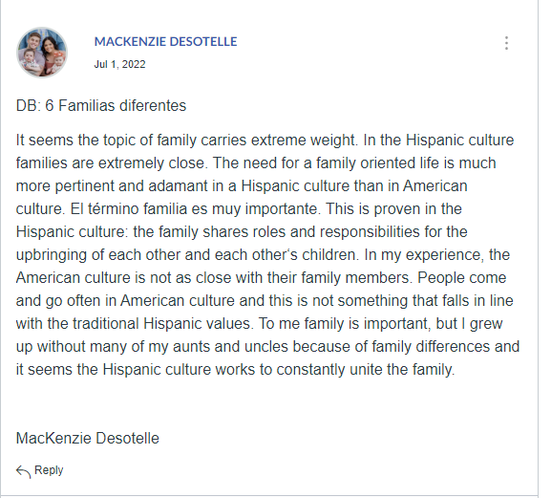Click the words traditional Hispanic values

(x=162, y=324)
